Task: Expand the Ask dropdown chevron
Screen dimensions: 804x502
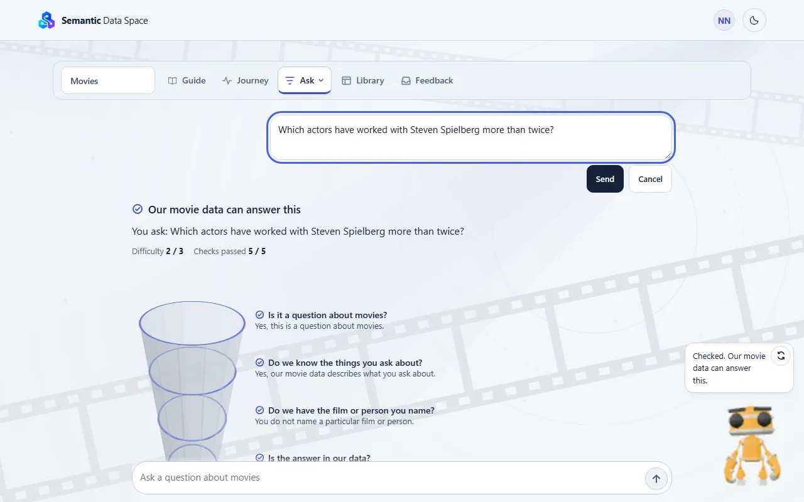Action: tap(321, 80)
